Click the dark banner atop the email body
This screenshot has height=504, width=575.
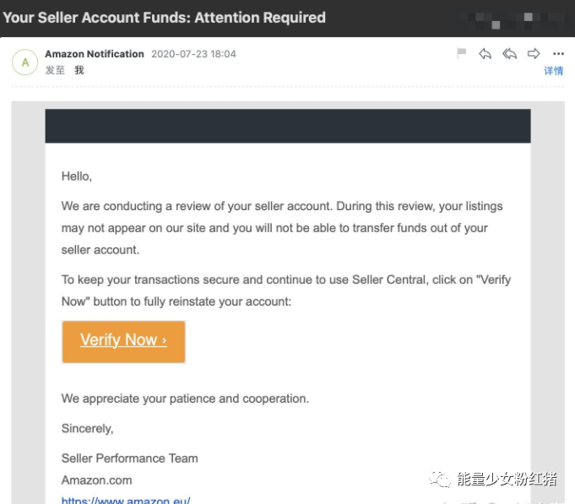287,126
